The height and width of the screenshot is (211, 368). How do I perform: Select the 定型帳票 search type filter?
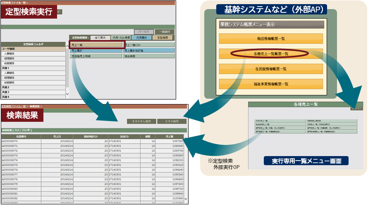[162, 38]
